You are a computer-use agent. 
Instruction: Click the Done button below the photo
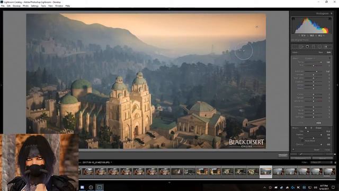(x=283, y=155)
